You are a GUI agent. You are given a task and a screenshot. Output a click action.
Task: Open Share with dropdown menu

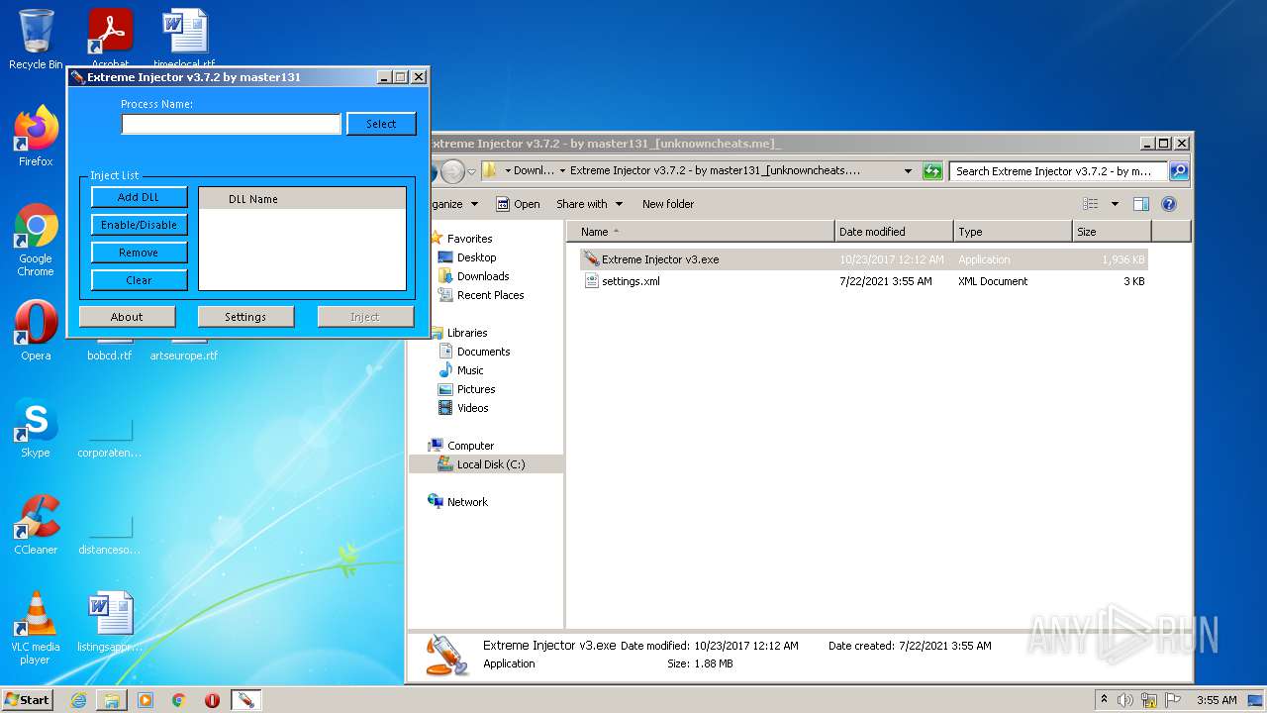click(589, 204)
